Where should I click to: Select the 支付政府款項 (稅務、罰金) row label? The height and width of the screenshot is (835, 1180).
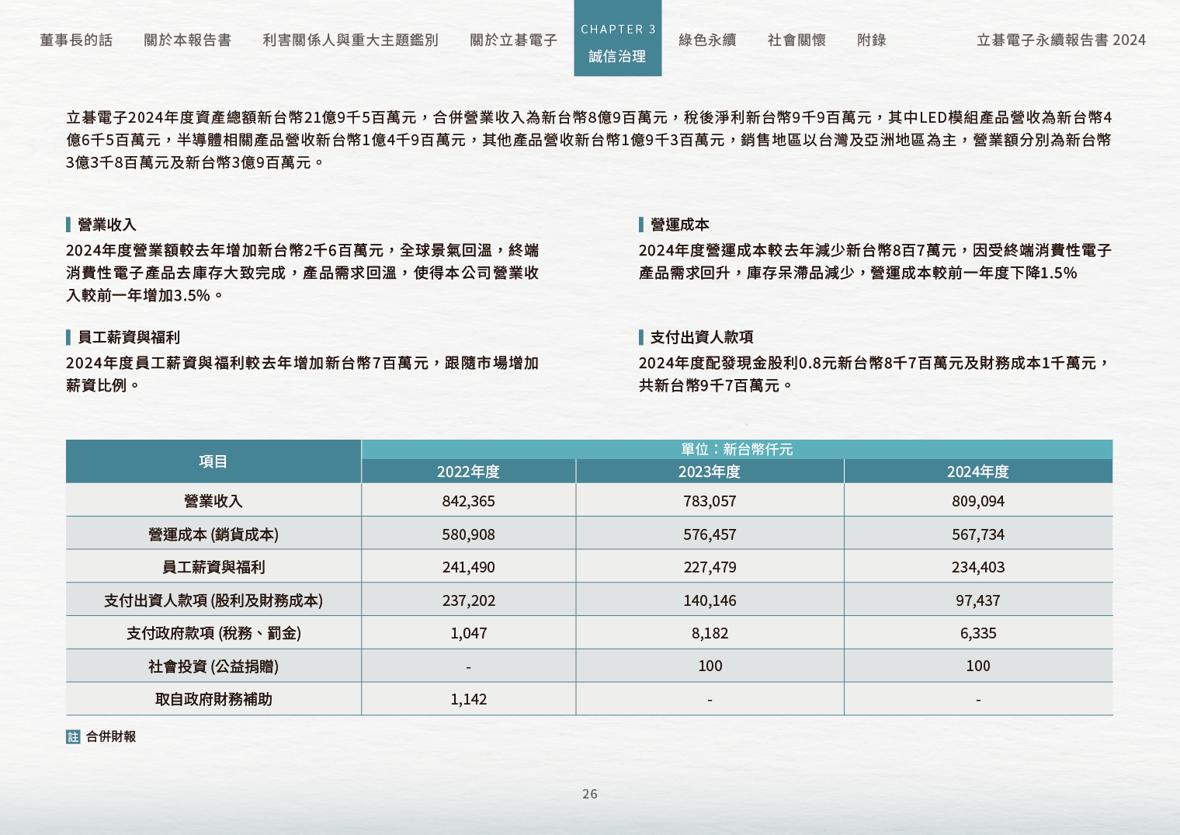(213, 633)
